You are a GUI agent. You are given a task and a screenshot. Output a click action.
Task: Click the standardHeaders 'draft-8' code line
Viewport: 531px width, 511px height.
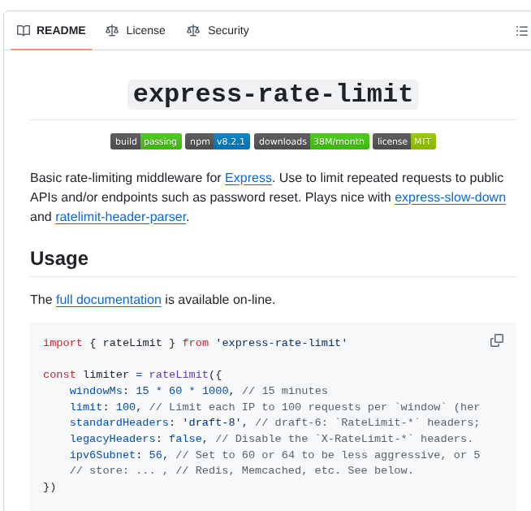[x=274, y=422]
